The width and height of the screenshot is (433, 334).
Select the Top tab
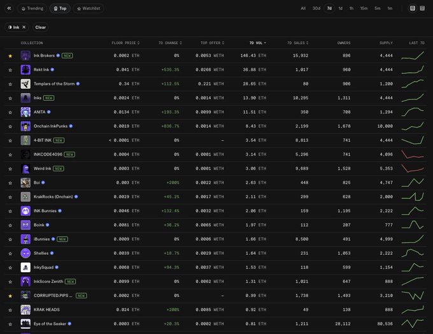[60, 8]
